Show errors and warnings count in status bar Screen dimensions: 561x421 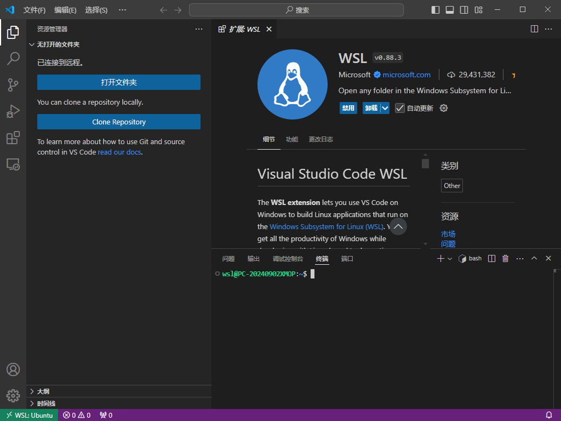(x=77, y=416)
